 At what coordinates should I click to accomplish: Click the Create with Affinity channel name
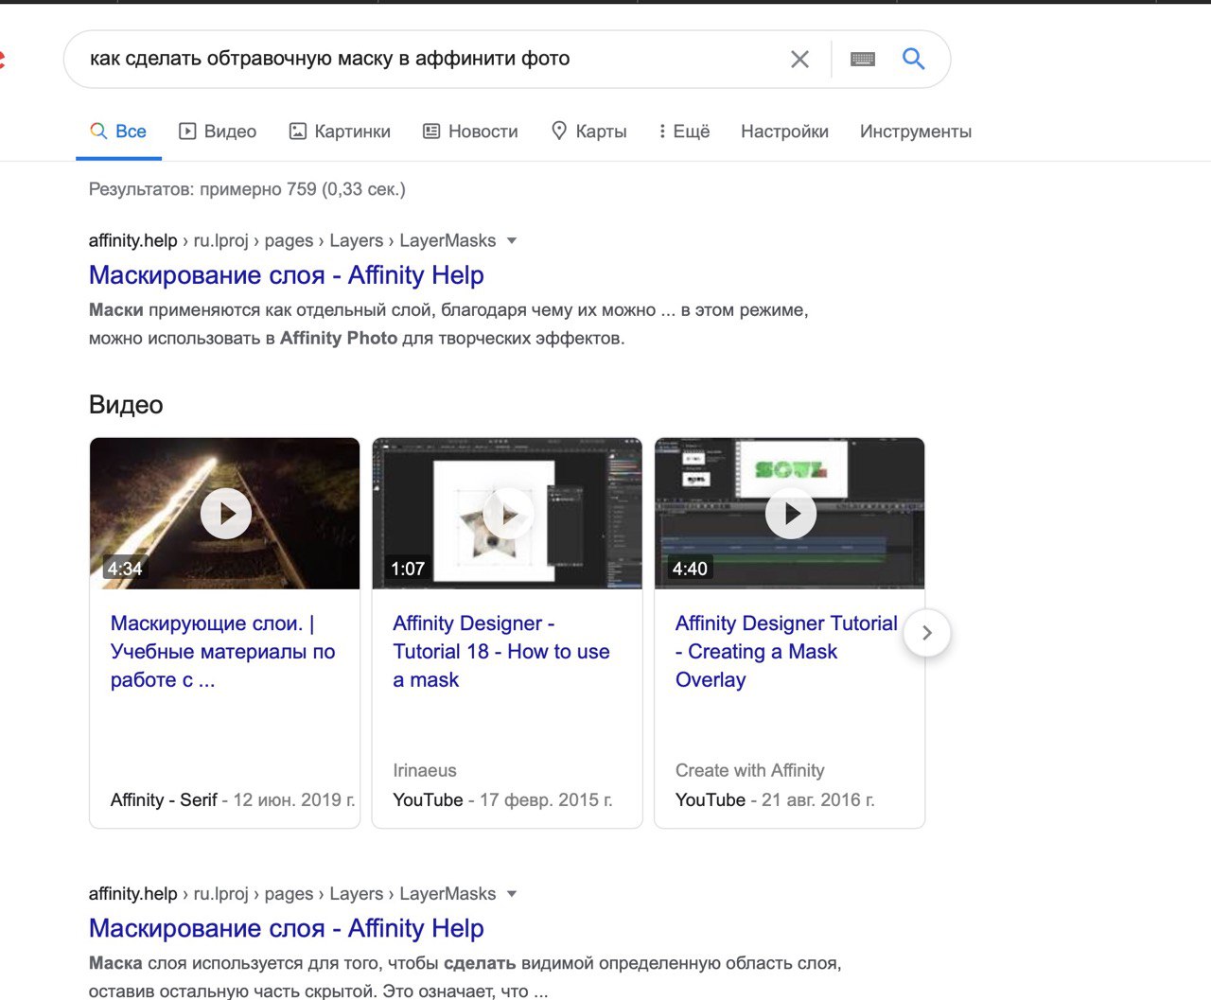(x=750, y=771)
